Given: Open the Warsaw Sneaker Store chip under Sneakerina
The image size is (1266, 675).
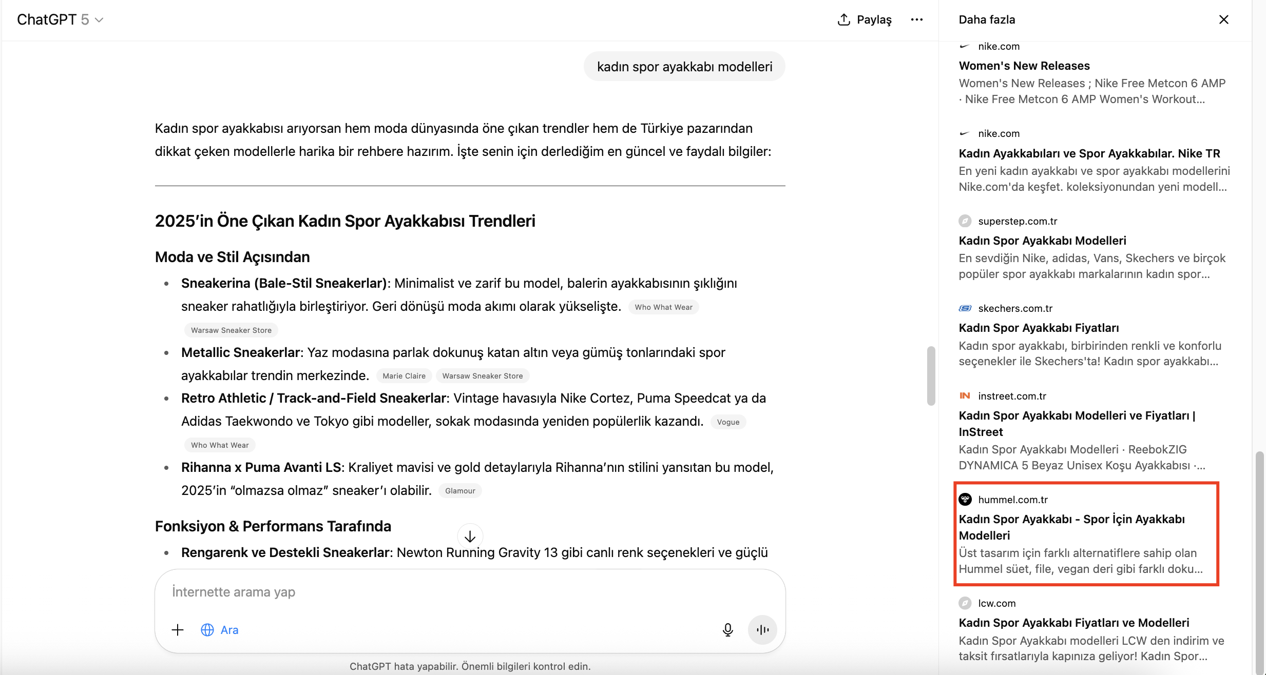Looking at the screenshot, I should click(x=231, y=330).
